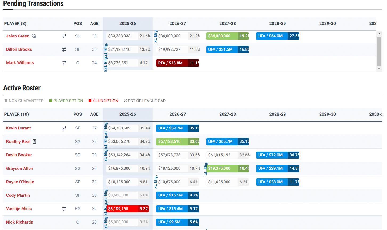Click the 2029-30 header in Active Roster

pos(328,114)
